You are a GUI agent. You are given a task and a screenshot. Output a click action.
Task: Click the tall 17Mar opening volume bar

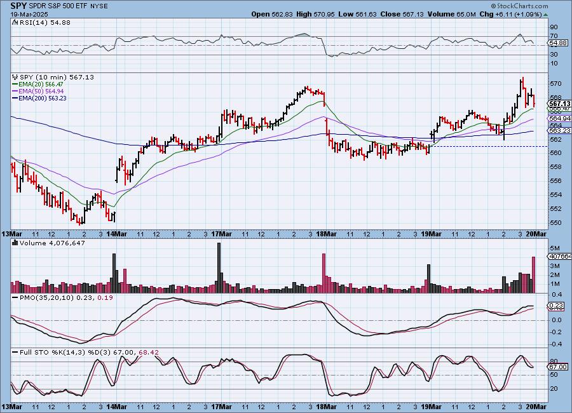point(219,267)
